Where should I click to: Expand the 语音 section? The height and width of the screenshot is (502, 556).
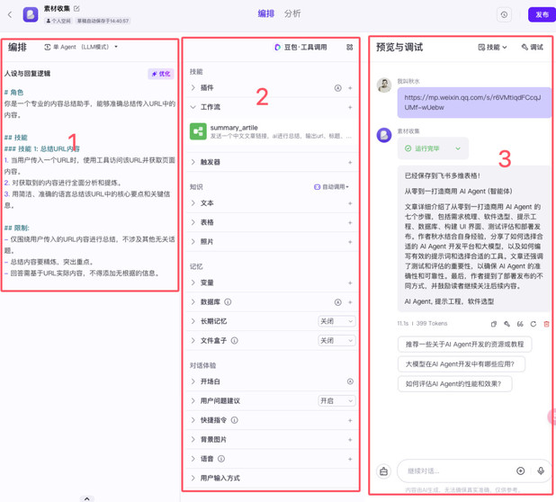(193, 459)
